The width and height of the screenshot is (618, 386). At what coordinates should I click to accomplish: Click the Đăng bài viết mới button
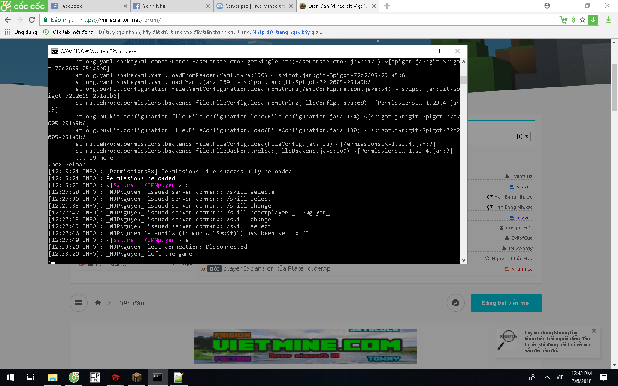506,303
